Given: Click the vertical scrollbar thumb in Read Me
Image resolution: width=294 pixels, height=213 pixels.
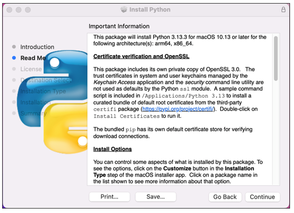Looking at the screenshot, I should pos(275,59).
